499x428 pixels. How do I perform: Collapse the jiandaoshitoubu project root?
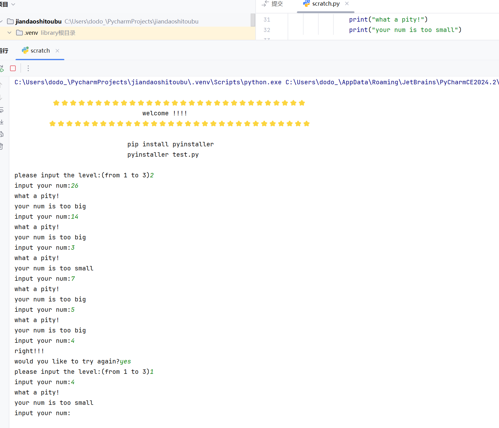click(x=2, y=21)
